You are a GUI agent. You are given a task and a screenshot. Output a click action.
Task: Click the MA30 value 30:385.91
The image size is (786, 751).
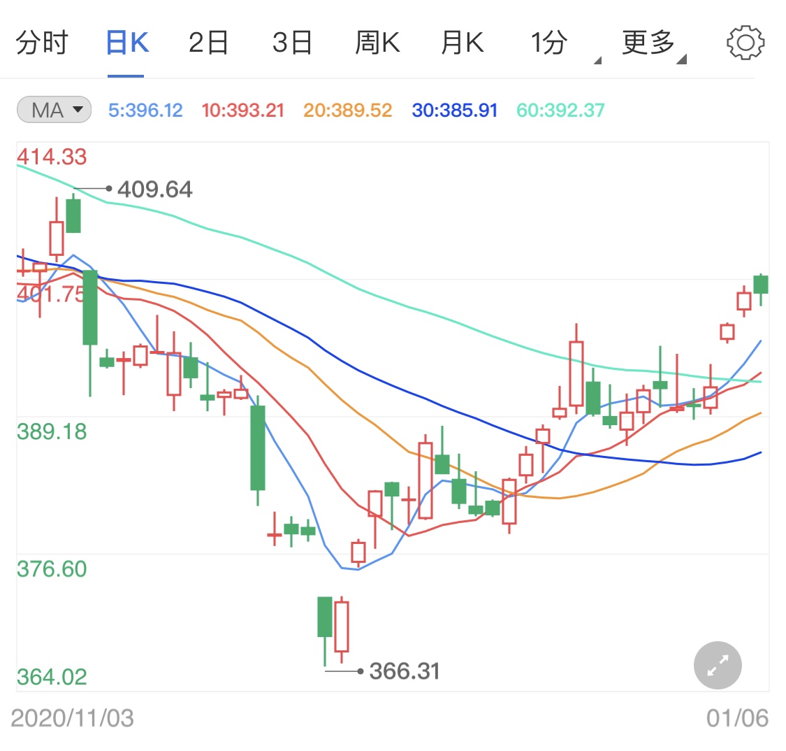455,110
